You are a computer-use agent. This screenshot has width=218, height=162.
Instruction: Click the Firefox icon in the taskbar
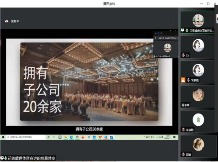tap(83, 137)
